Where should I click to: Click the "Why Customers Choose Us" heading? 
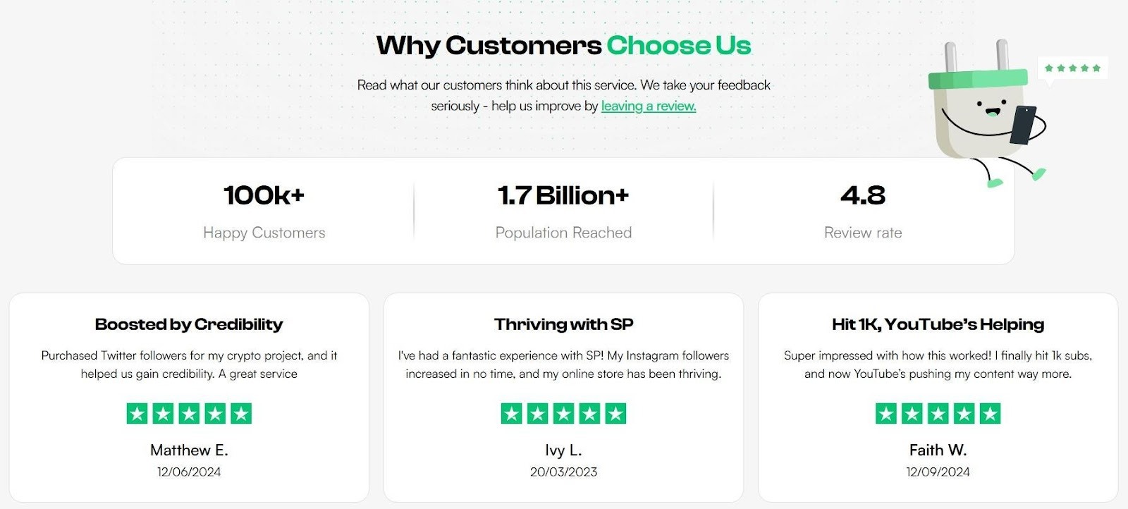(x=563, y=45)
